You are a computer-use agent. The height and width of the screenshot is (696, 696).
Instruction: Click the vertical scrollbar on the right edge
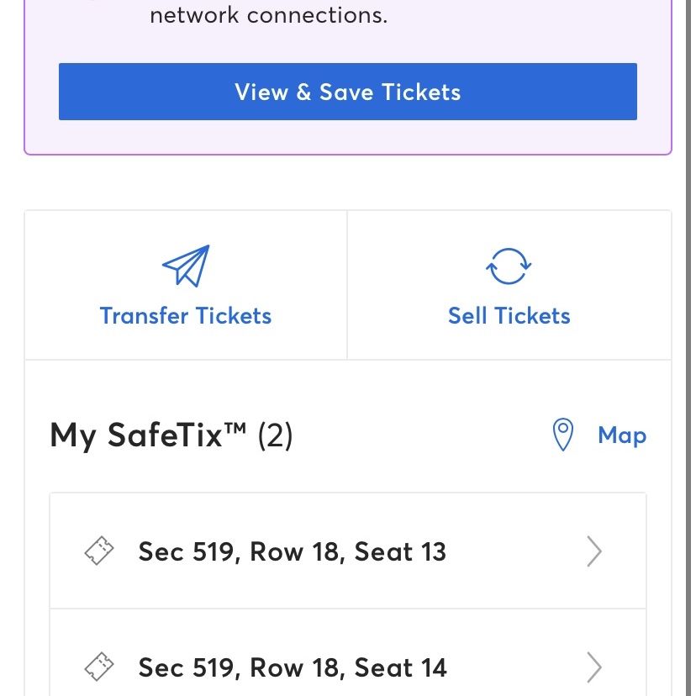690,348
